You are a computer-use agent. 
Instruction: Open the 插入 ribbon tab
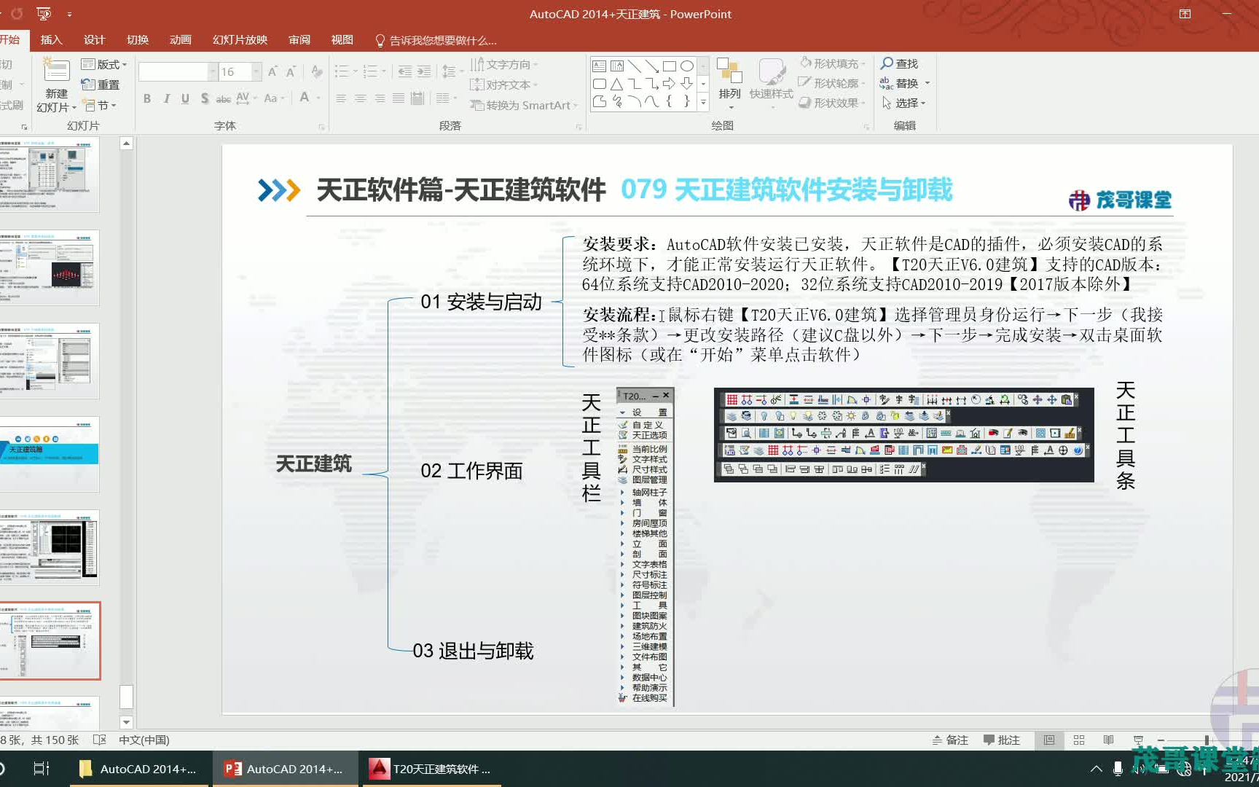51,40
